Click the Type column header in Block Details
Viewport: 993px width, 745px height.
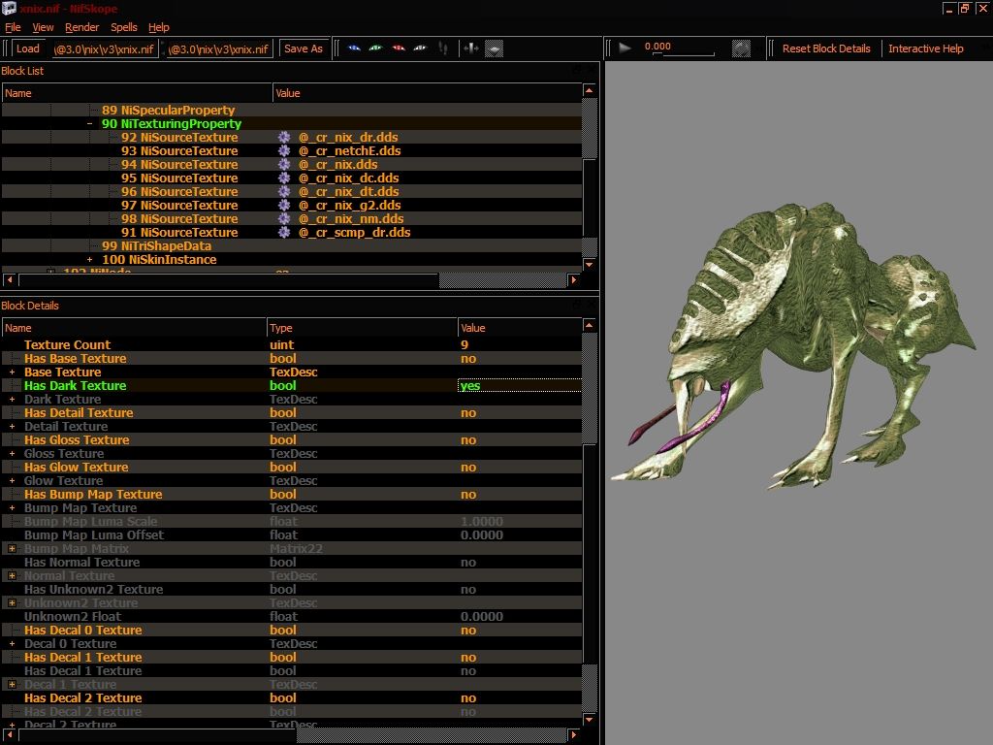coord(361,328)
